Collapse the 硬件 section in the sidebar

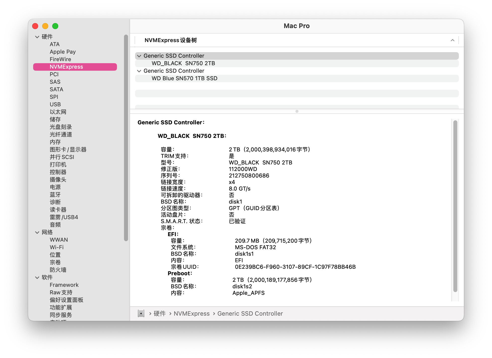(37, 37)
